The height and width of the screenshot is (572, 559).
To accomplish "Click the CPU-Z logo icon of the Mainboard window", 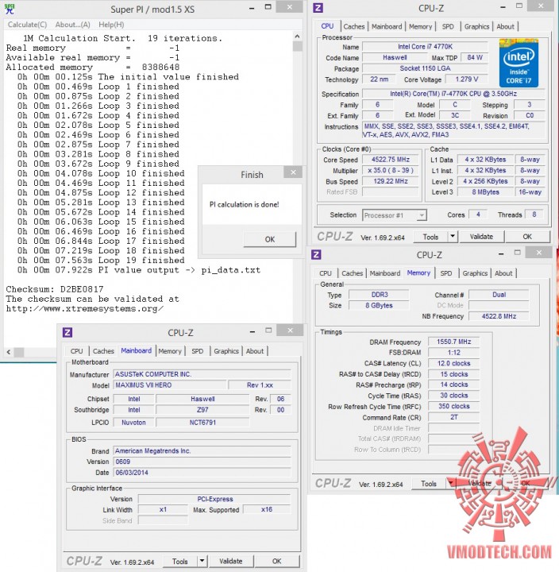I will click(x=67, y=332).
